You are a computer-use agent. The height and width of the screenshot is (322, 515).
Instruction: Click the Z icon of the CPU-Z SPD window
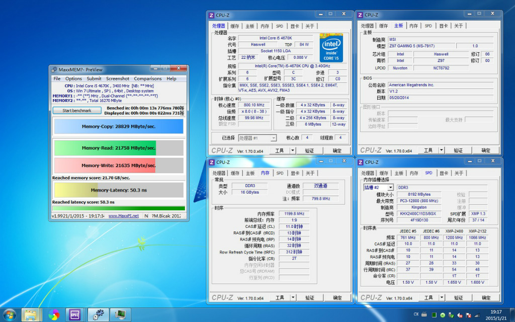pos(361,163)
